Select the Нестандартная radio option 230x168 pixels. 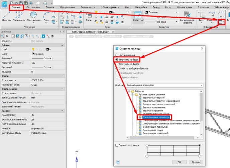point(117,55)
